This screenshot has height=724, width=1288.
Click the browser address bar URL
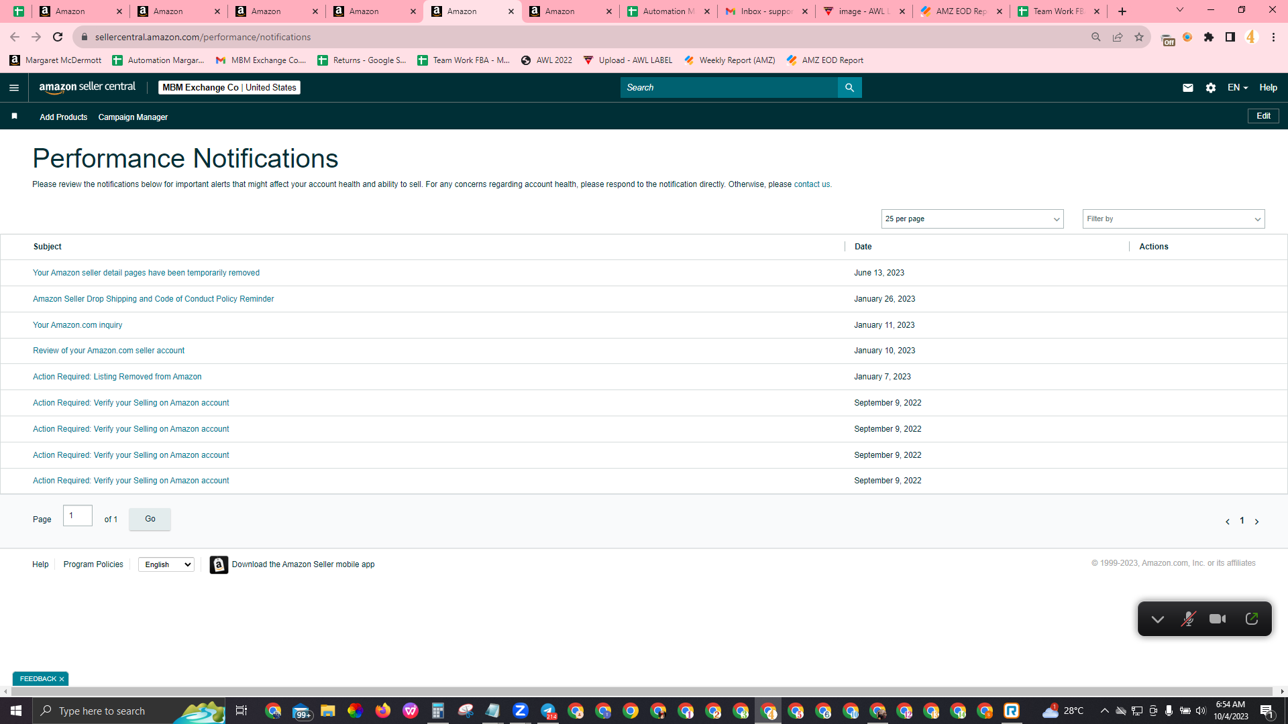[x=203, y=37]
